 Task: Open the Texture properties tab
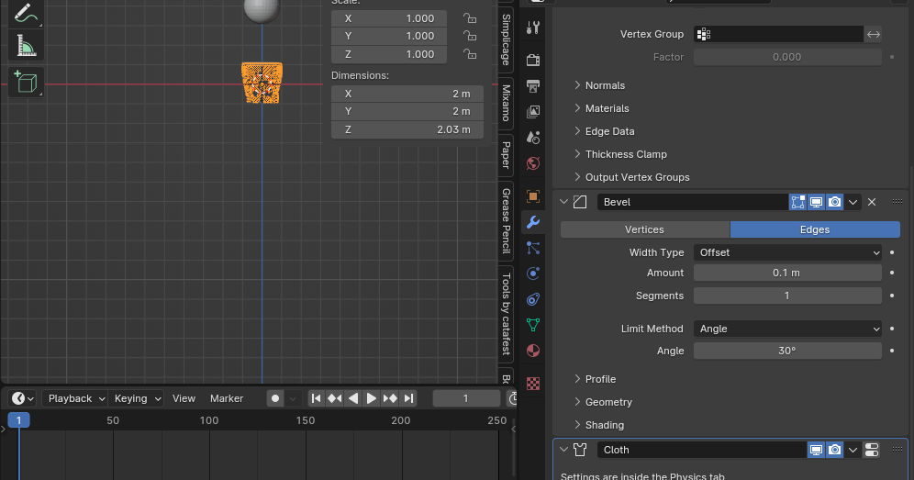pos(533,384)
